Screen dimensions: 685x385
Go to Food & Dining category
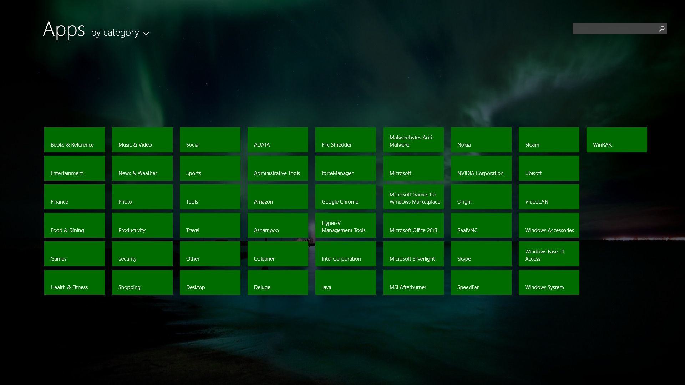pos(75,225)
